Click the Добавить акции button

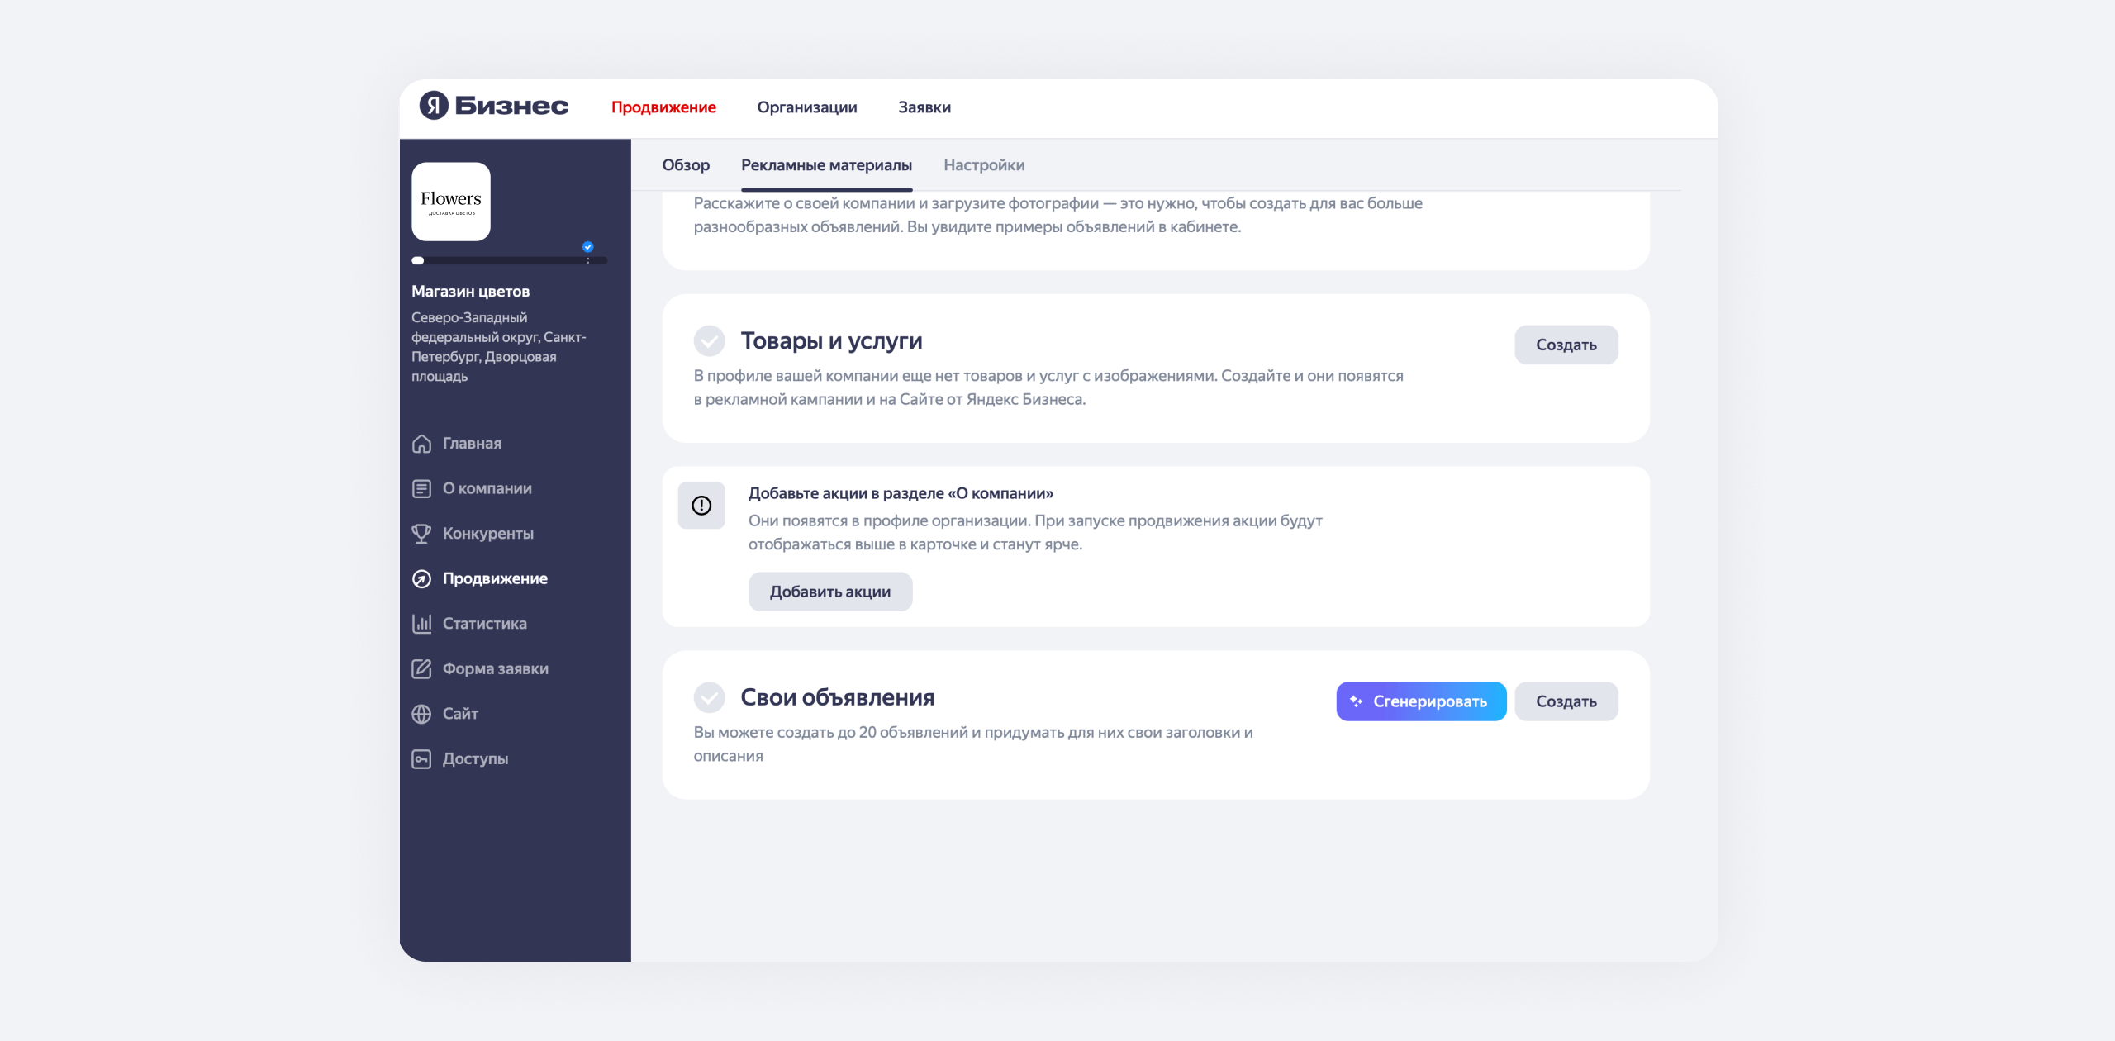tap(829, 592)
